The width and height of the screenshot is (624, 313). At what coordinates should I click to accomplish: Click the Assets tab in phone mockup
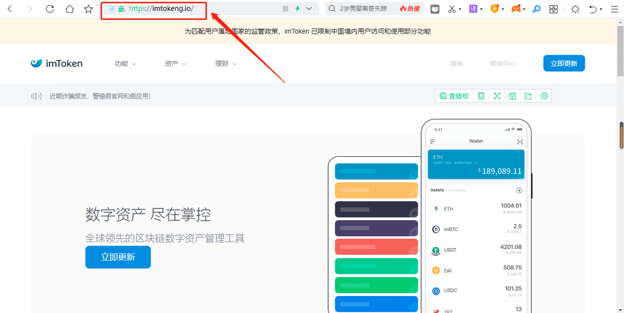[x=437, y=190]
